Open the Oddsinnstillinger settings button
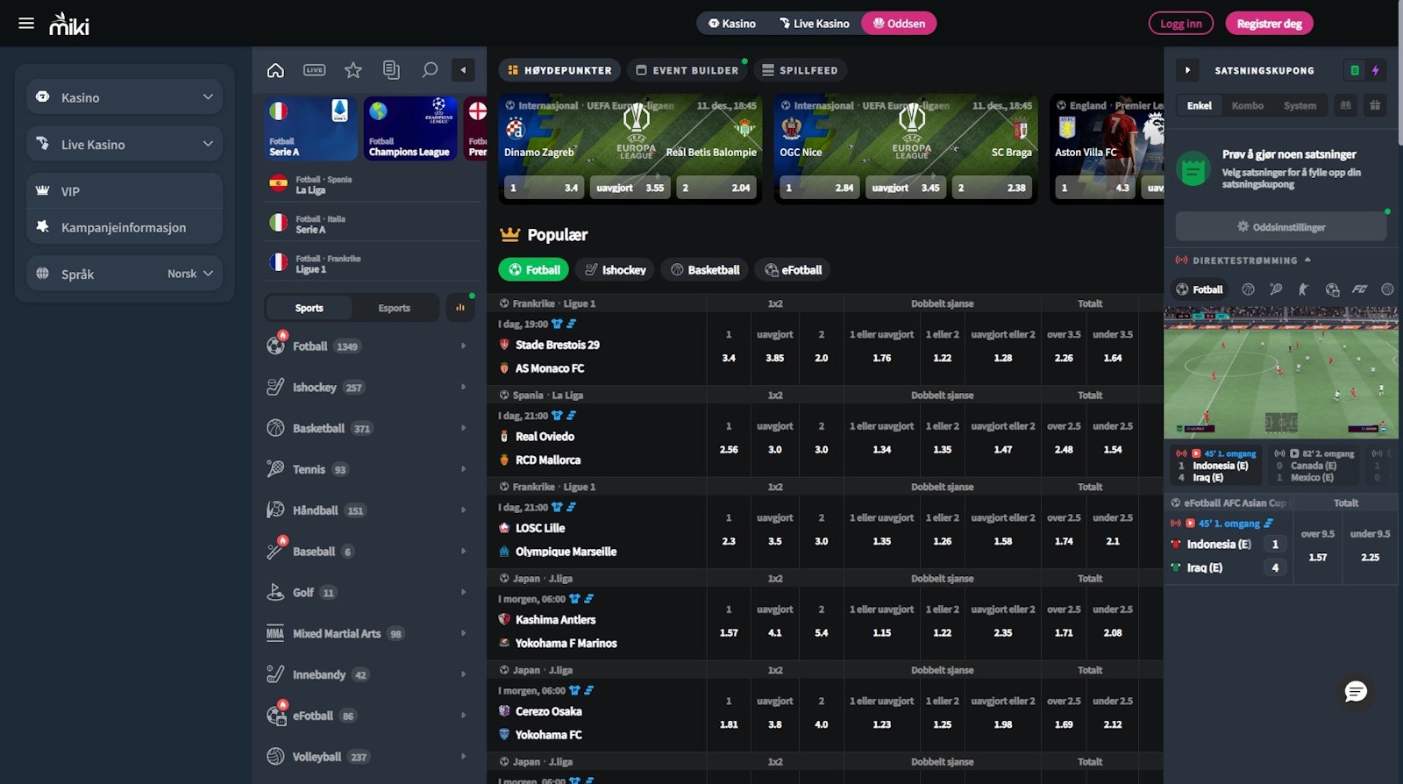 (1280, 226)
